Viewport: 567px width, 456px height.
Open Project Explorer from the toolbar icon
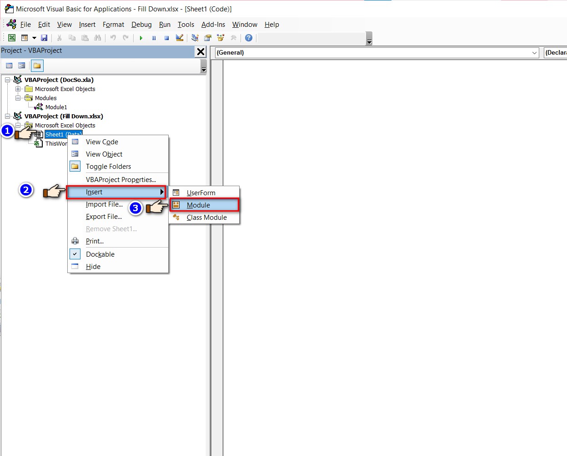coord(195,38)
